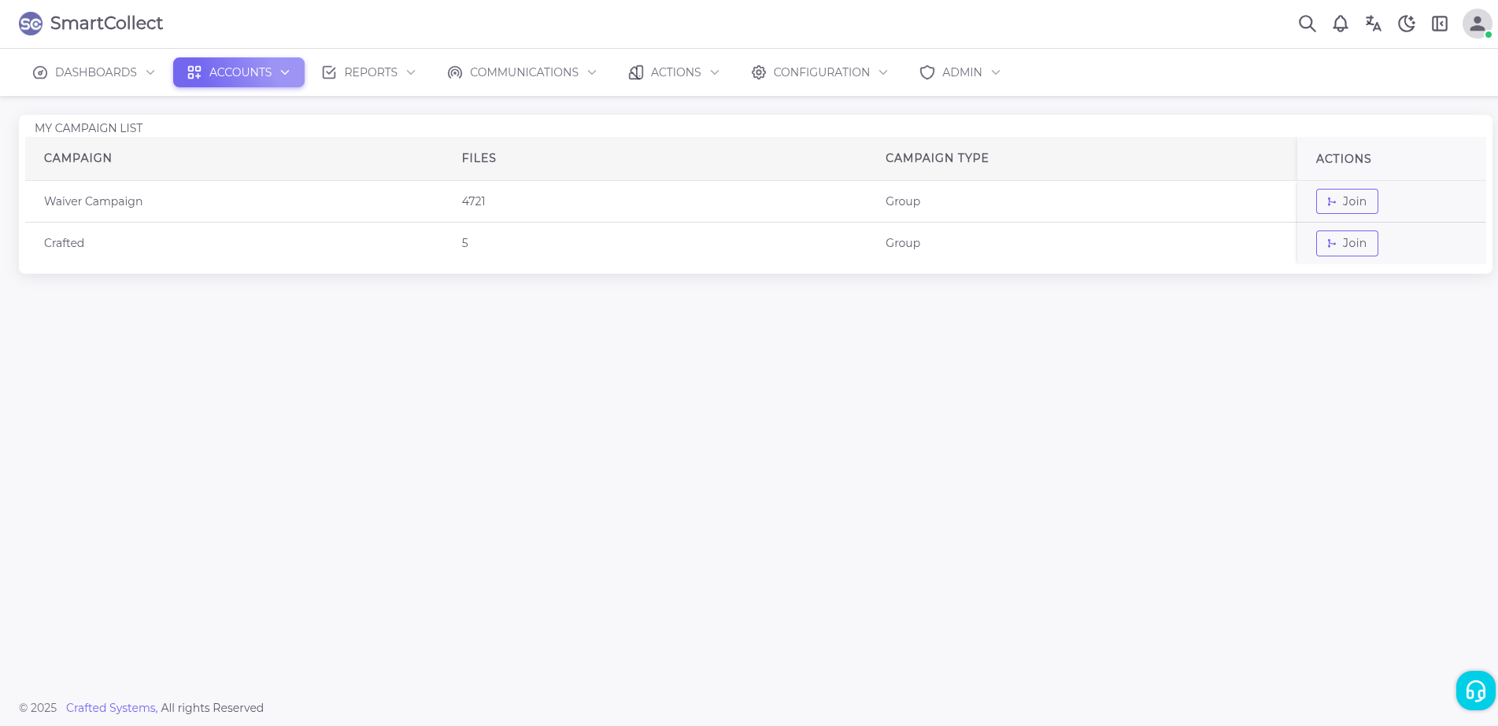1498x726 pixels.
Task: Open the language translation icon
Action: coord(1373,24)
